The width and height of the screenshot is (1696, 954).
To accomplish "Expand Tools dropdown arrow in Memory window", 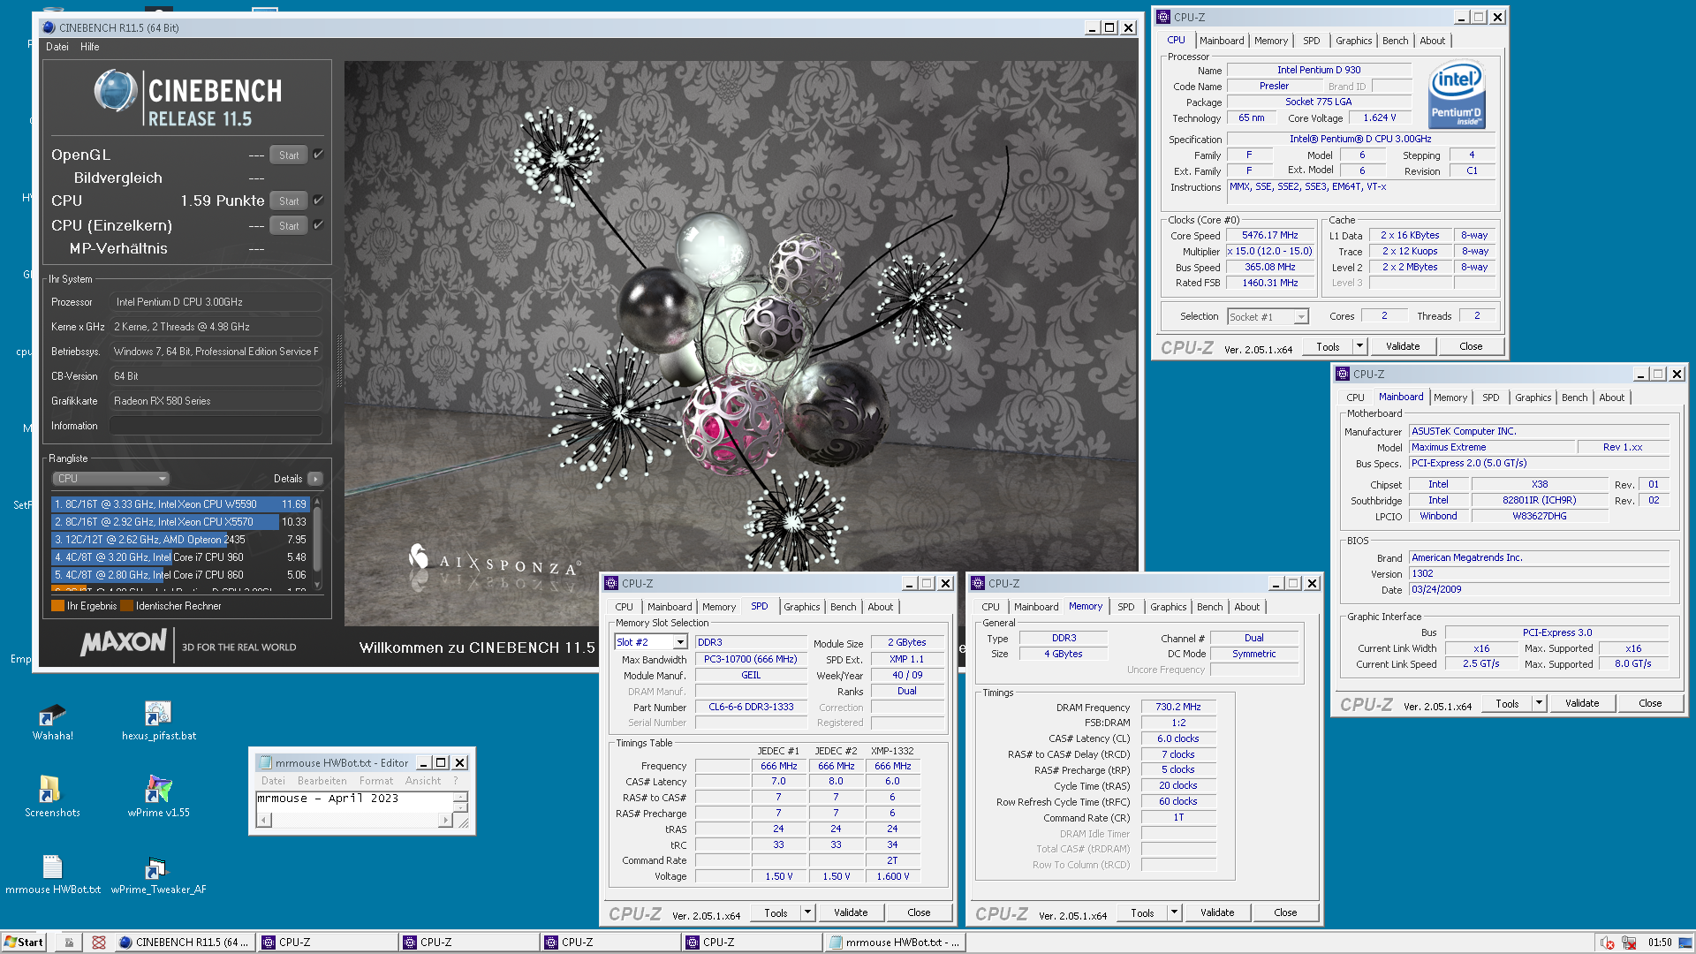I will [x=1174, y=912].
